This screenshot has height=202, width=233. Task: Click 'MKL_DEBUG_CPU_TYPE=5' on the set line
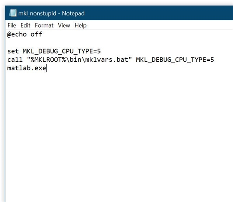[x=62, y=51]
